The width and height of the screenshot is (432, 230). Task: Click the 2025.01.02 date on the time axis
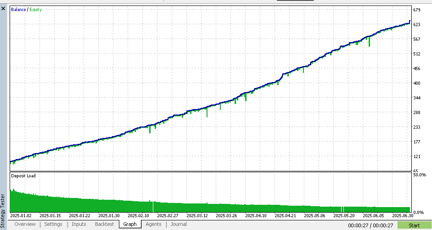(x=21, y=215)
